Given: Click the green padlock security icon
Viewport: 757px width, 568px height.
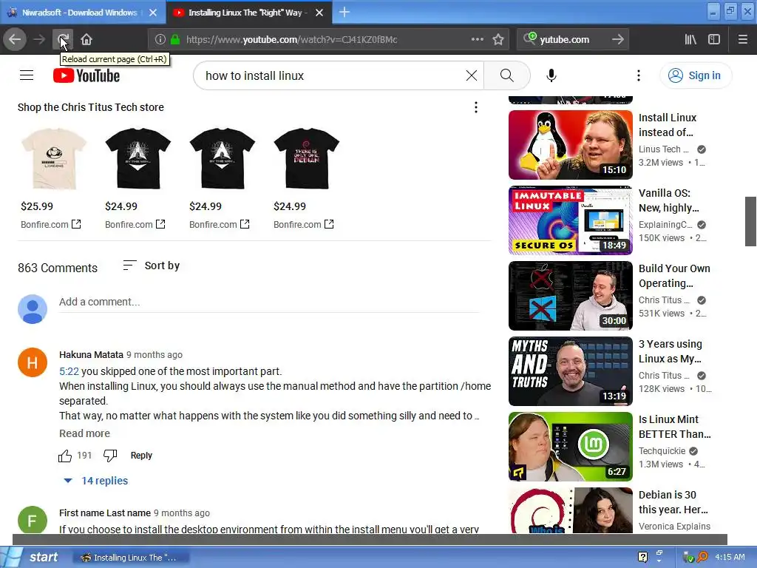Looking at the screenshot, I should tap(175, 40).
